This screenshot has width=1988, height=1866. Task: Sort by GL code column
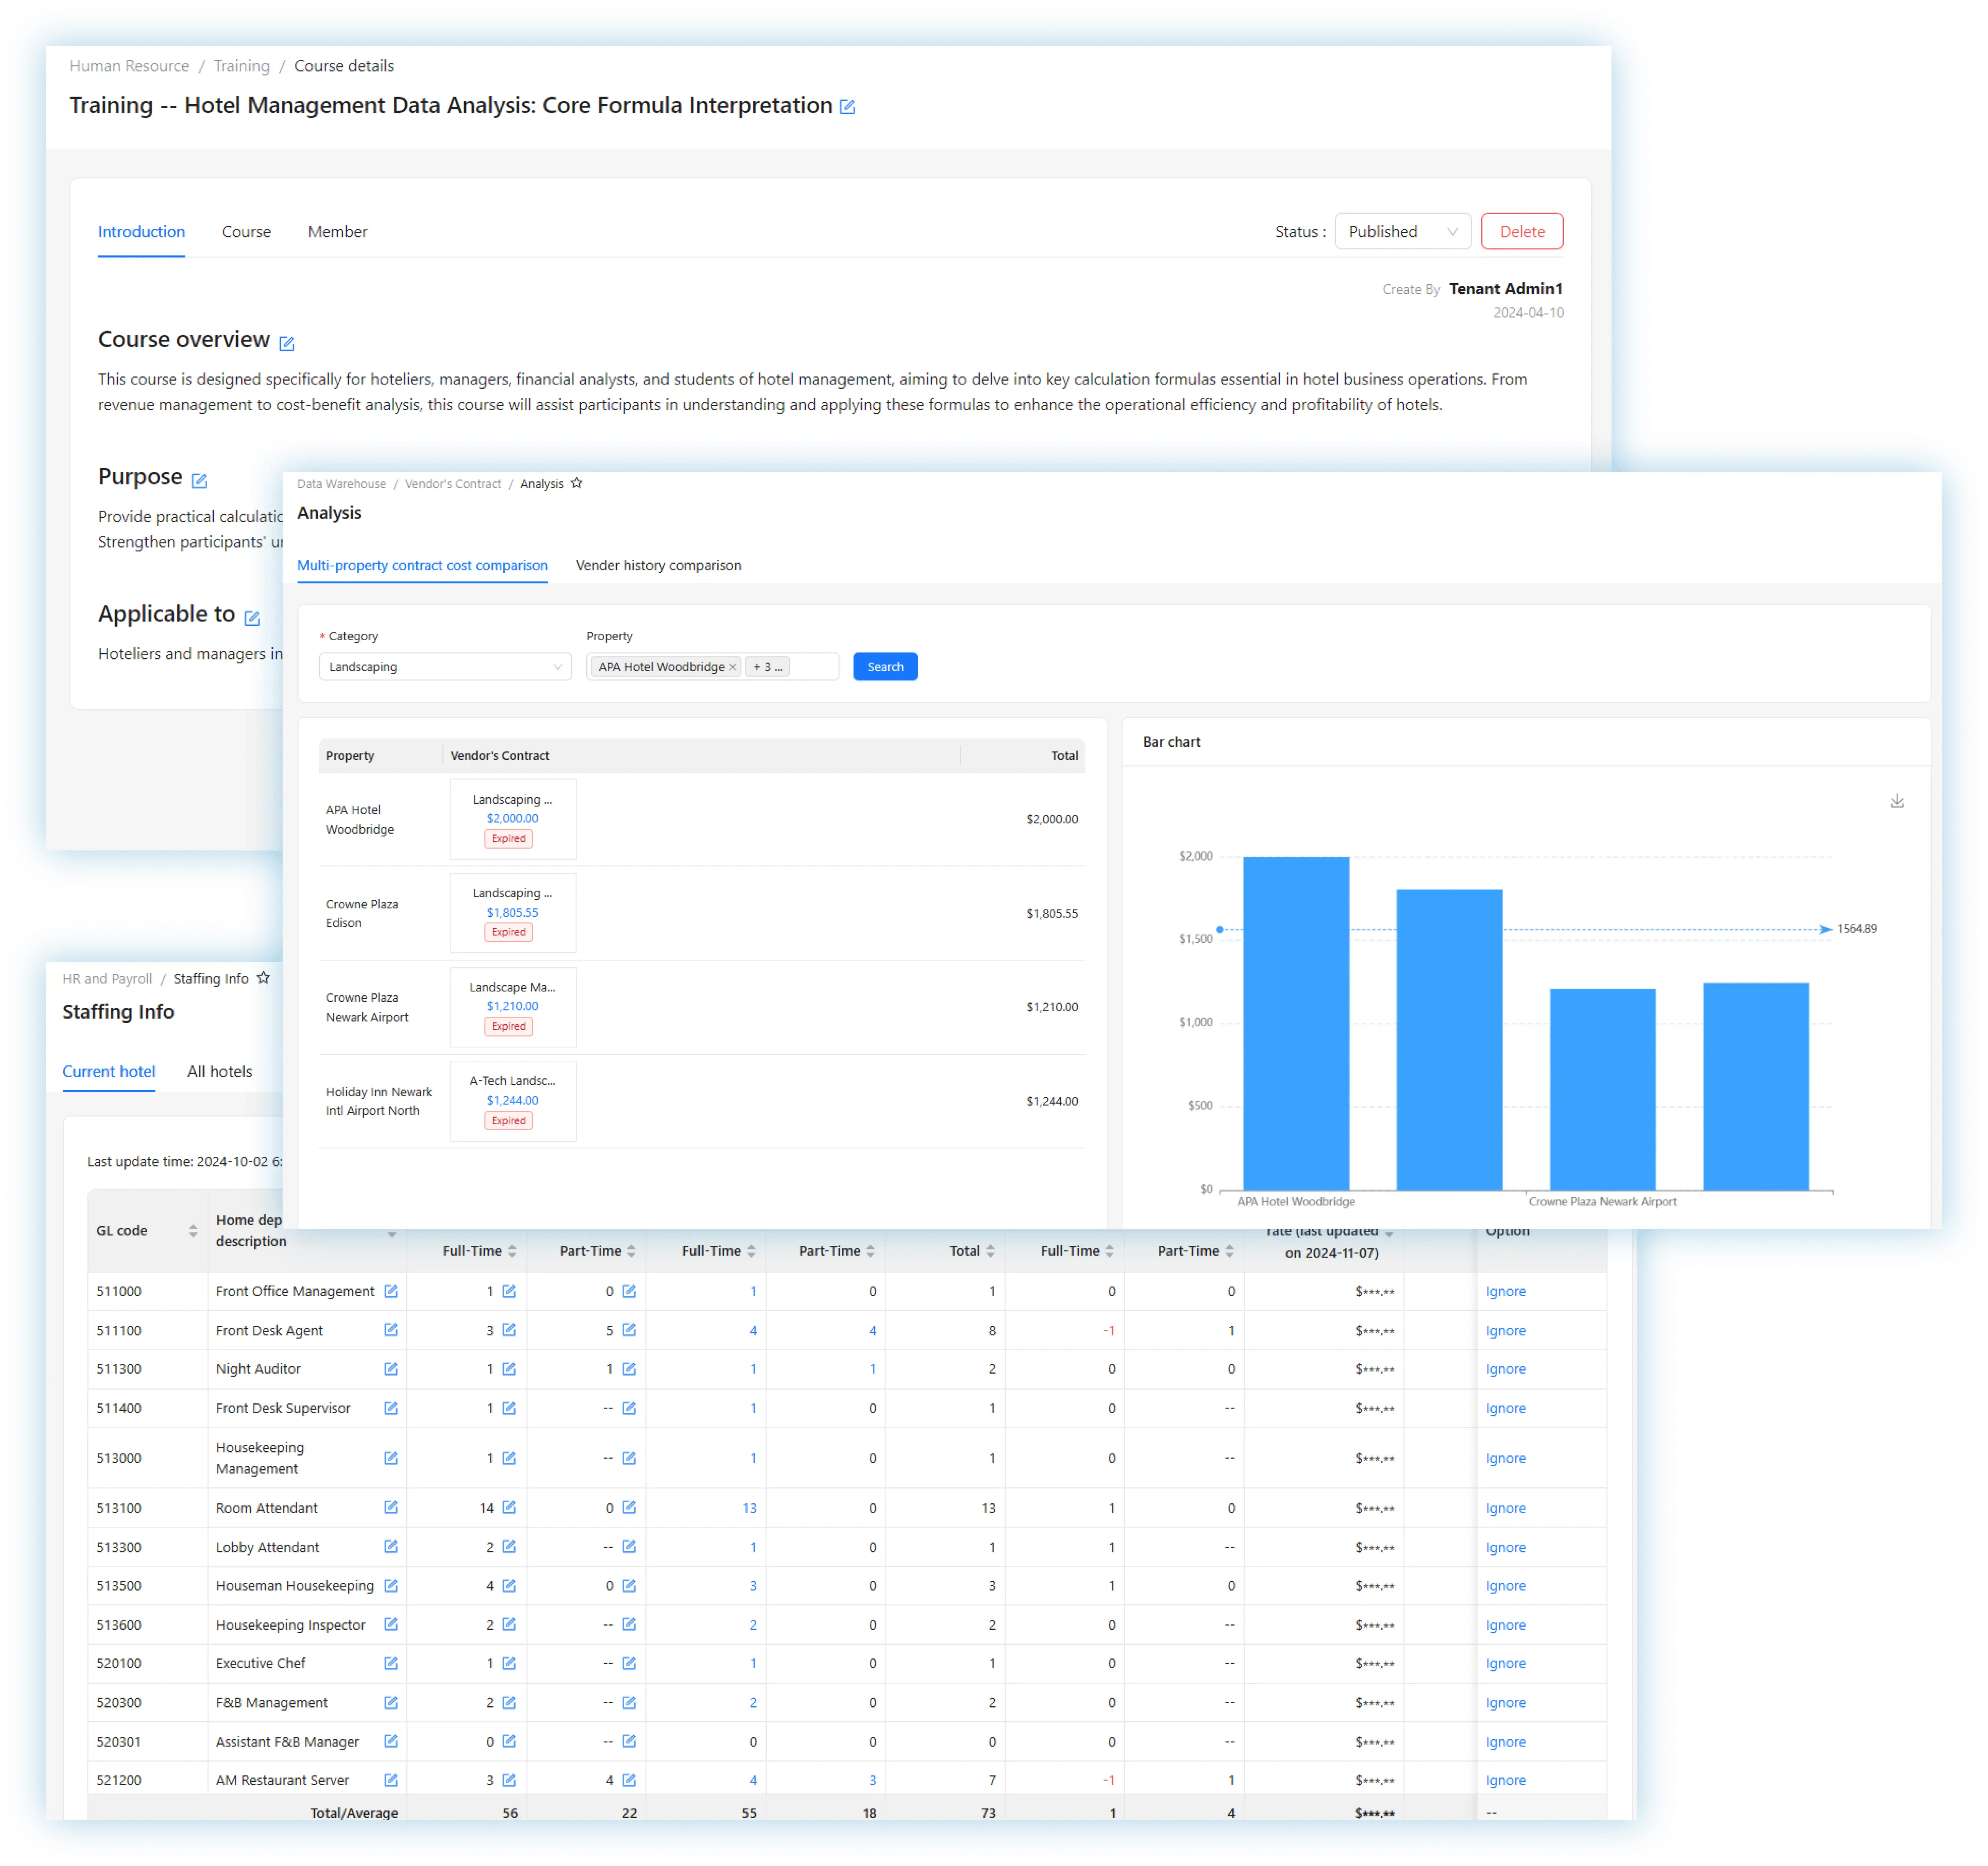(x=193, y=1231)
